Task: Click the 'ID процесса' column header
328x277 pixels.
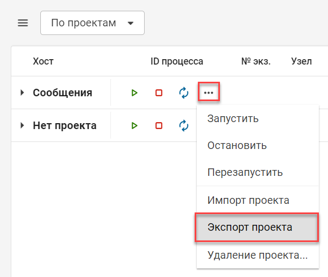Action: (177, 61)
